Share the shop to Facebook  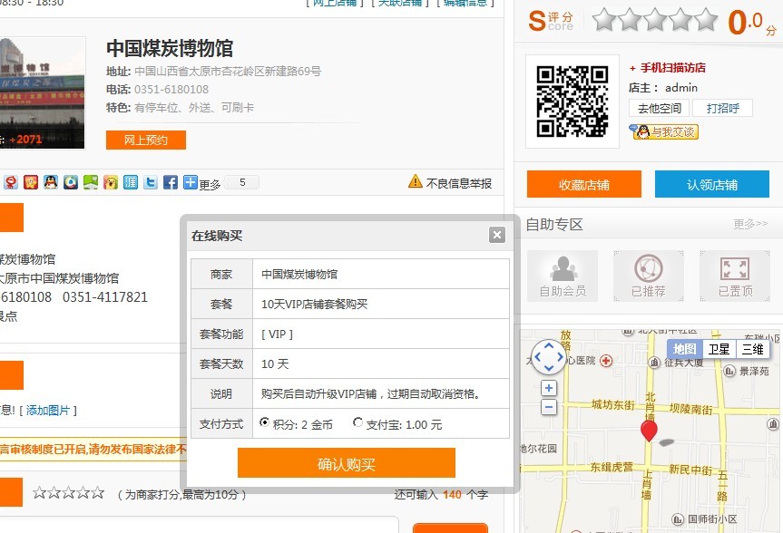(171, 182)
